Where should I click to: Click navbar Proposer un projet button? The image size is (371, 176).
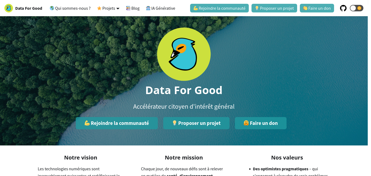(274, 8)
